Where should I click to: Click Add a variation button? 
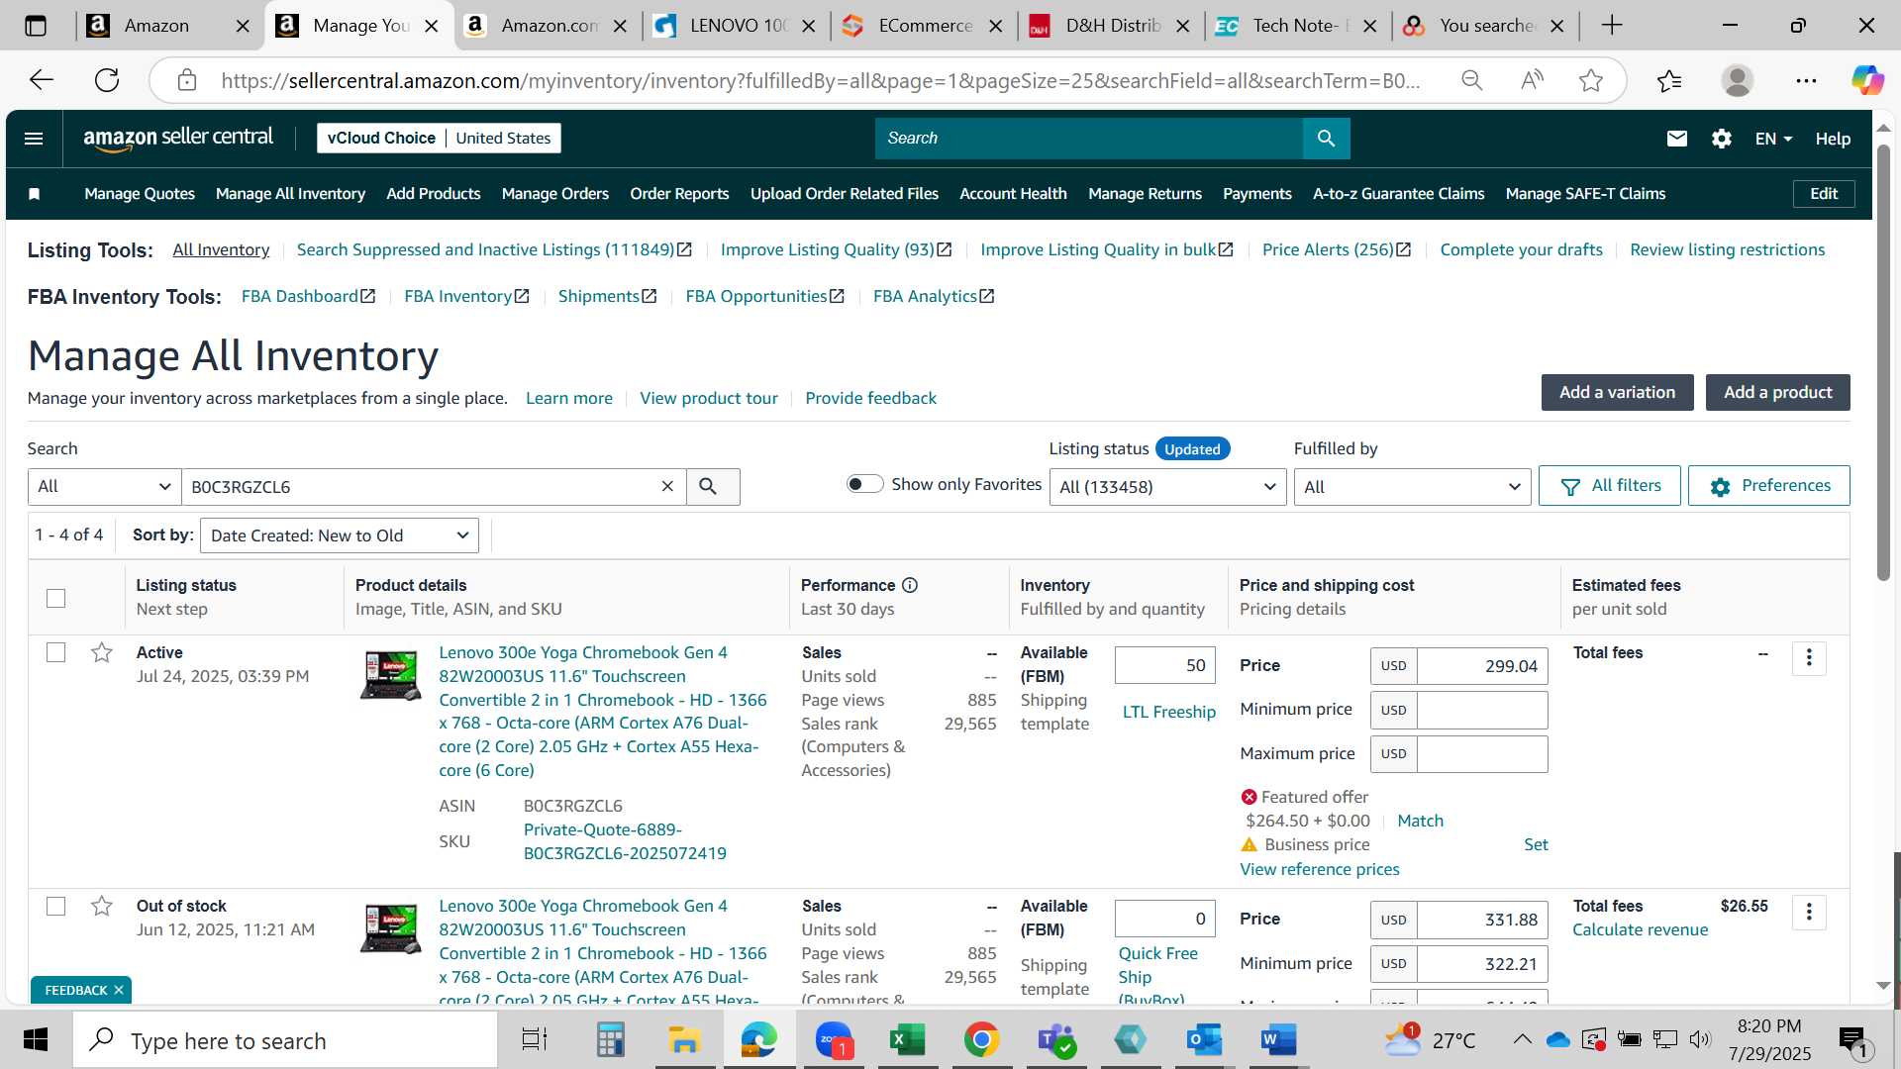coord(1617,392)
